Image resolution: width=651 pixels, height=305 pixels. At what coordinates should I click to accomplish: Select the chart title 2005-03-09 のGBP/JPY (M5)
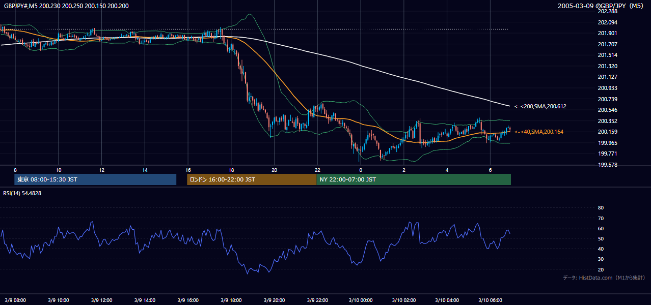coord(601,6)
